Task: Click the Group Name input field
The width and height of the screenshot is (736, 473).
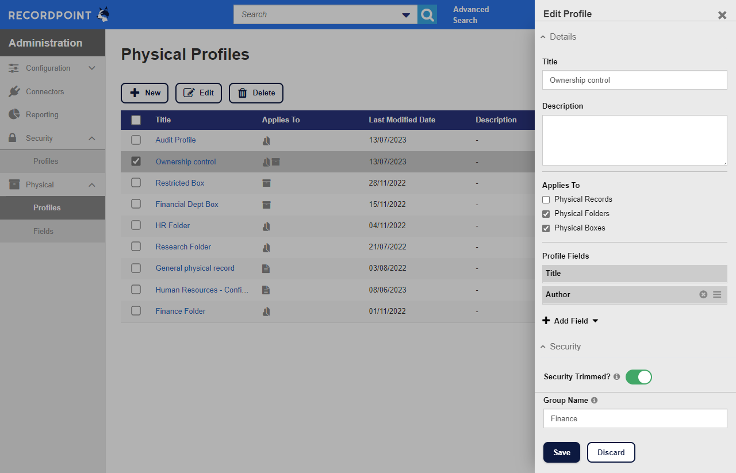Action: (x=635, y=418)
